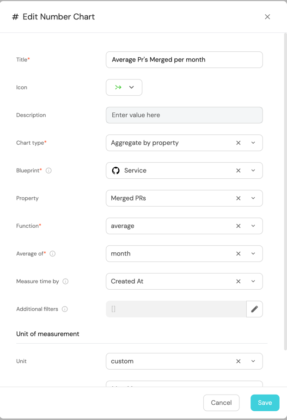
Task: Click the info icon beside Additional filters
Action: point(65,309)
